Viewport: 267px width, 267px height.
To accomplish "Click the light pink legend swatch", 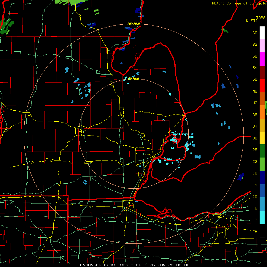I will point(262,46).
